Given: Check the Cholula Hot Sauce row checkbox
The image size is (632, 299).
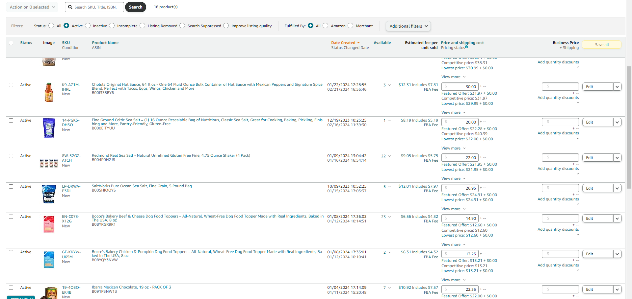Looking at the screenshot, I should point(11,85).
